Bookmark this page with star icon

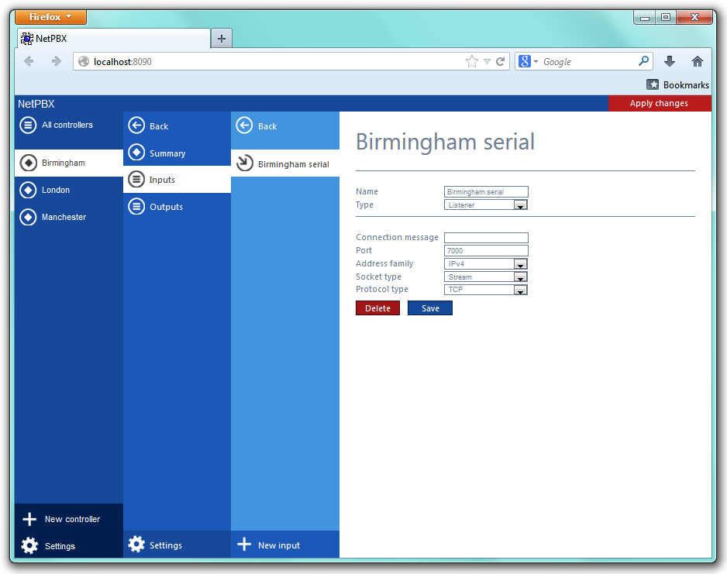click(x=471, y=61)
